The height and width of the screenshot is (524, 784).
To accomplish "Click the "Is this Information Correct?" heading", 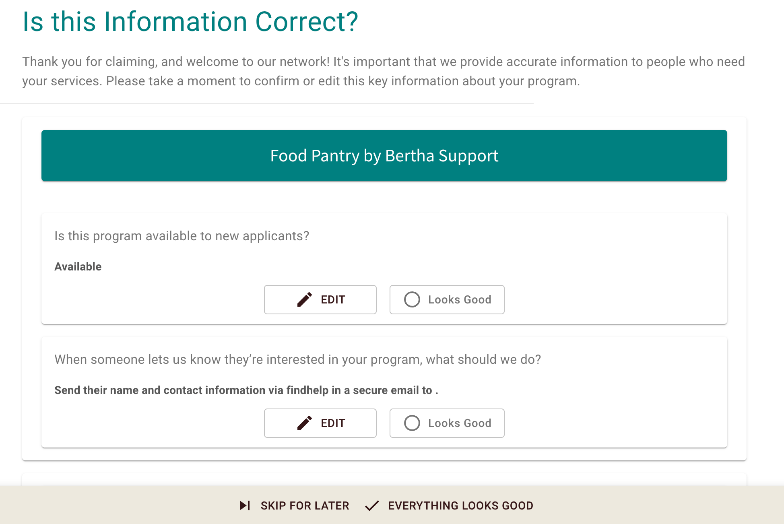I will tap(190, 22).
